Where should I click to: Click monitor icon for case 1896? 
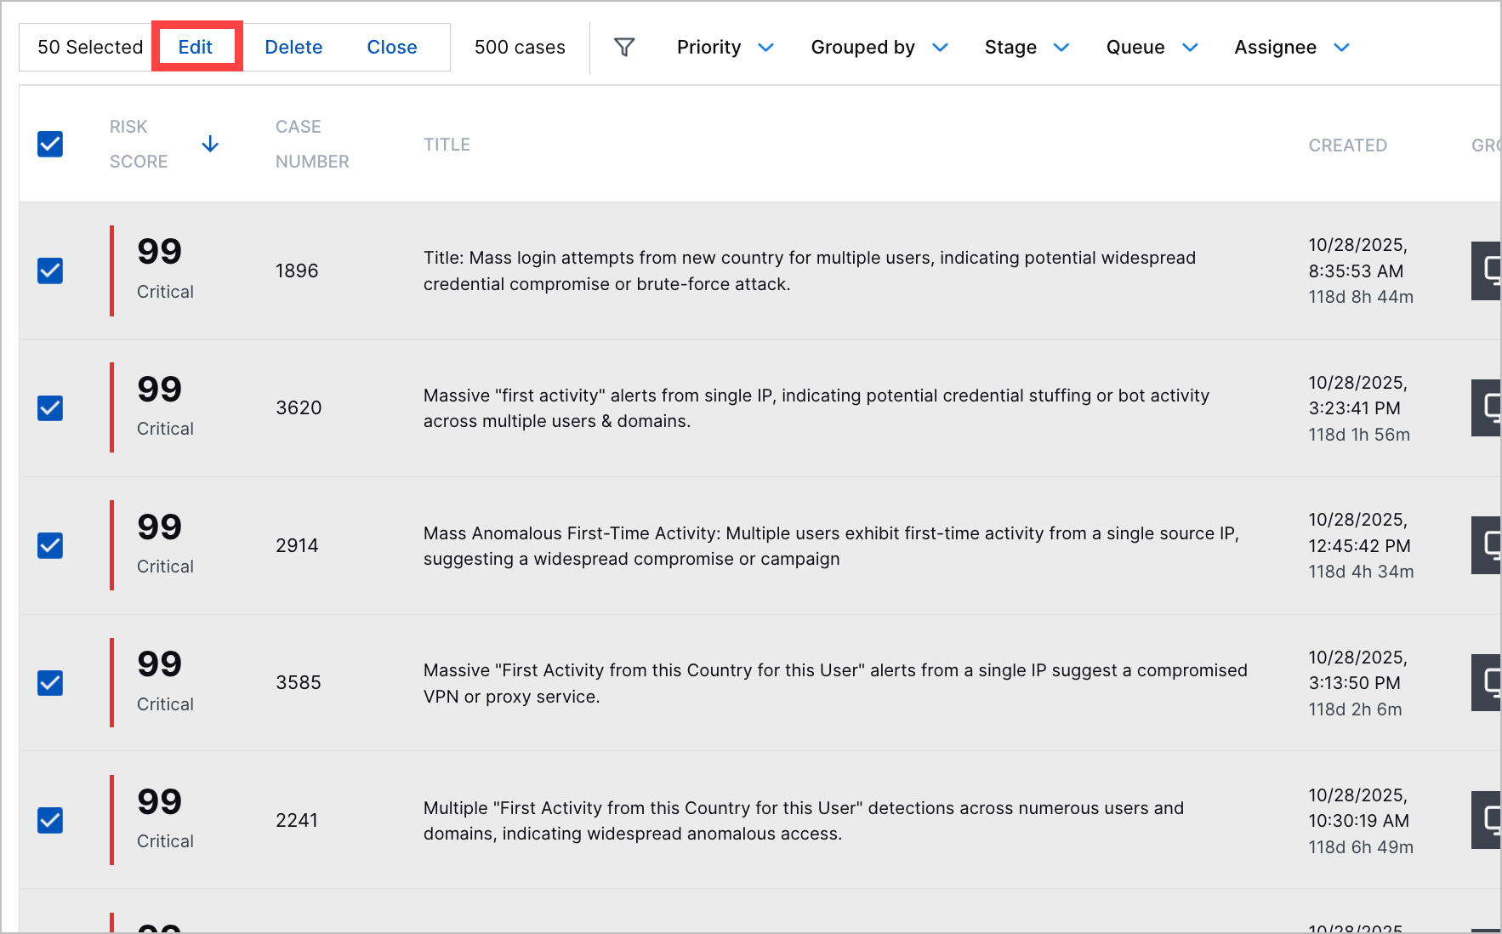pyautogui.click(x=1488, y=271)
